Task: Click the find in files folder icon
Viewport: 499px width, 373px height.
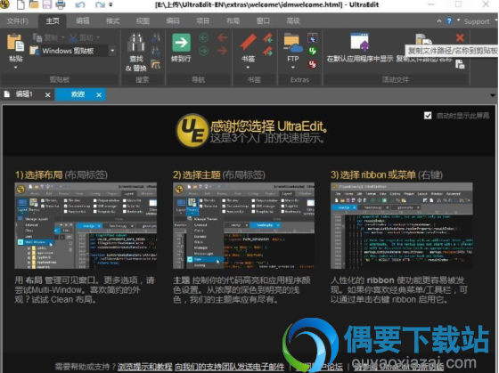Action: click(x=155, y=64)
